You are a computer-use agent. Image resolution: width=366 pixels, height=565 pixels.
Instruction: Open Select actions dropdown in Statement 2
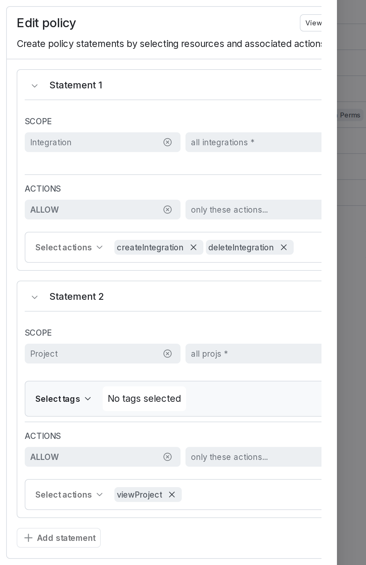pyautogui.click(x=69, y=495)
